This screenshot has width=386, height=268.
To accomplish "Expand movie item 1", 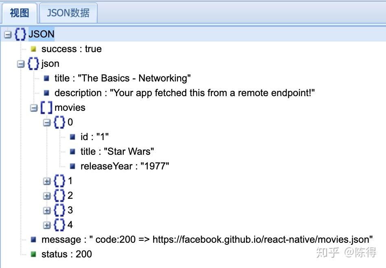I will [x=47, y=181].
